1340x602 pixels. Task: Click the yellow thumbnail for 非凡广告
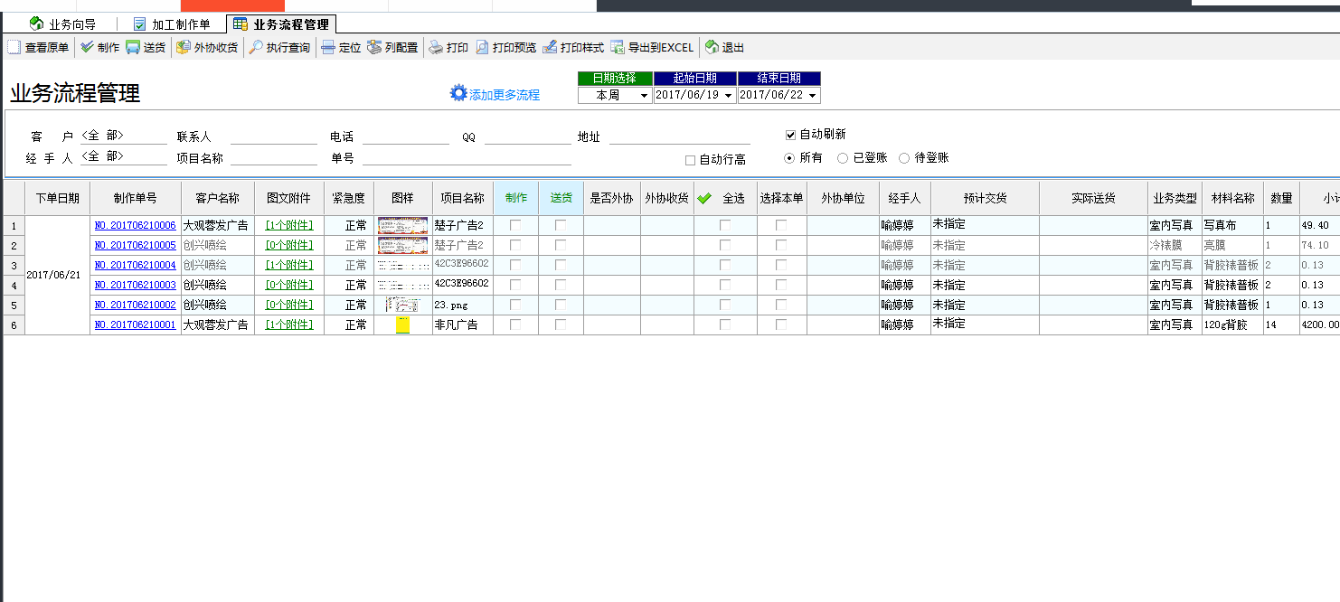(x=402, y=325)
